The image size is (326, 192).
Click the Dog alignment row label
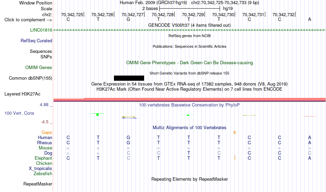48,153
